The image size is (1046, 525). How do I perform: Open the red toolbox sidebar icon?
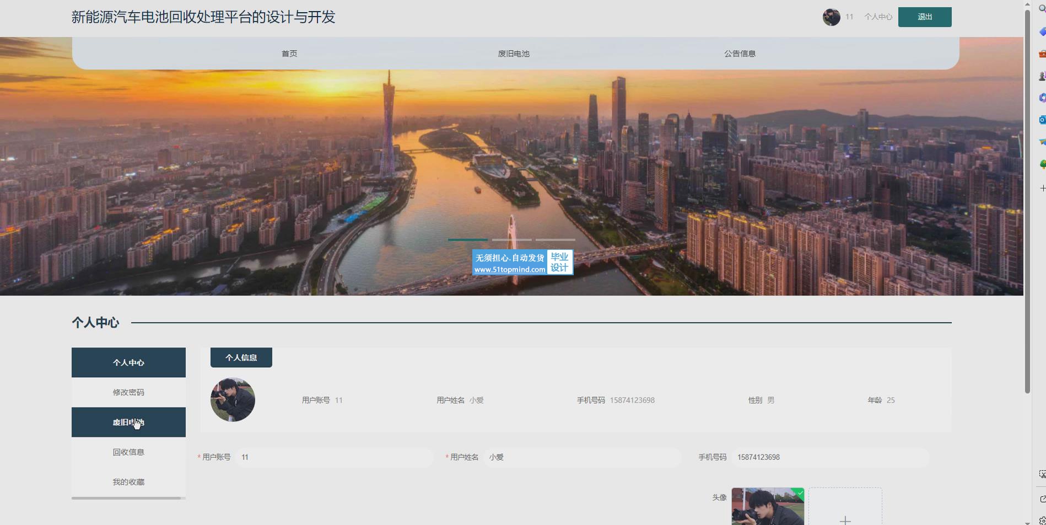pos(1042,53)
